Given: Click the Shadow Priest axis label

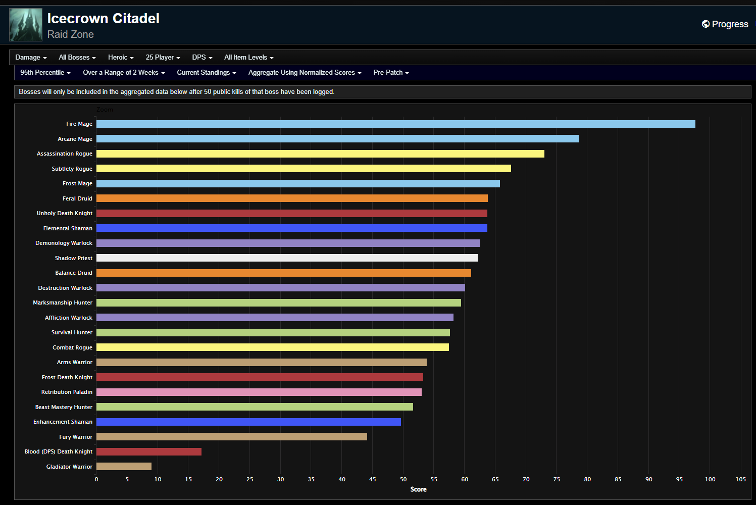Looking at the screenshot, I should (x=73, y=258).
